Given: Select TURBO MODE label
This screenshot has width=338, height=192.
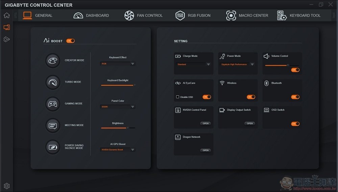Looking at the screenshot, I should (73, 82).
